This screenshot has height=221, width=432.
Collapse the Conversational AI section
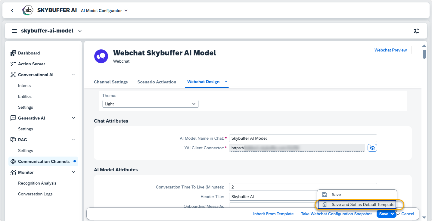(73, 75)
